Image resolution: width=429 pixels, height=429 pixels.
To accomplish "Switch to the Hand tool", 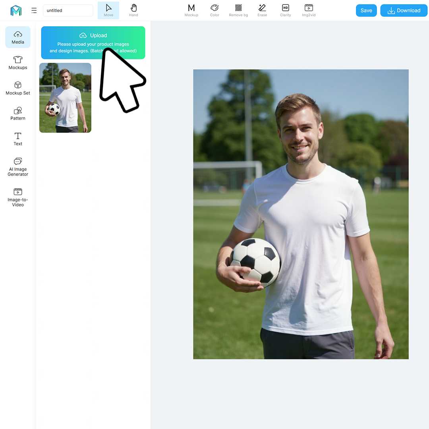I will point(133,10).
